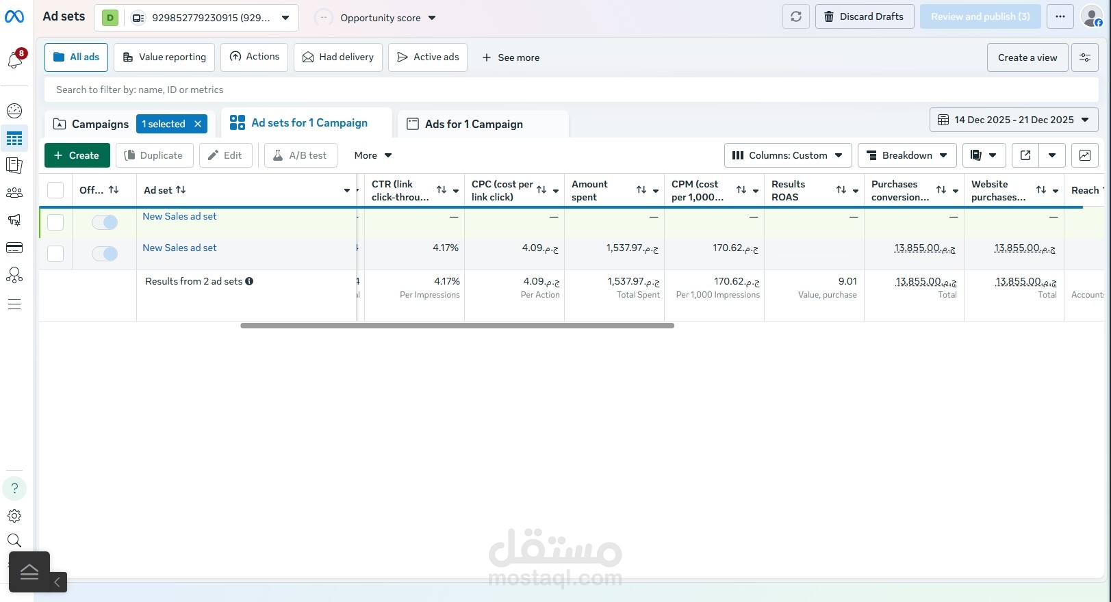Open the reports document icon dropdown
The image size is (1111, 602).
[984, 155]
